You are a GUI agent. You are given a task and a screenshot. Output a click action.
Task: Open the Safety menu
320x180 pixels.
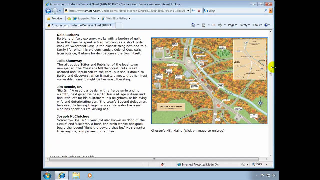pos(245,25)
